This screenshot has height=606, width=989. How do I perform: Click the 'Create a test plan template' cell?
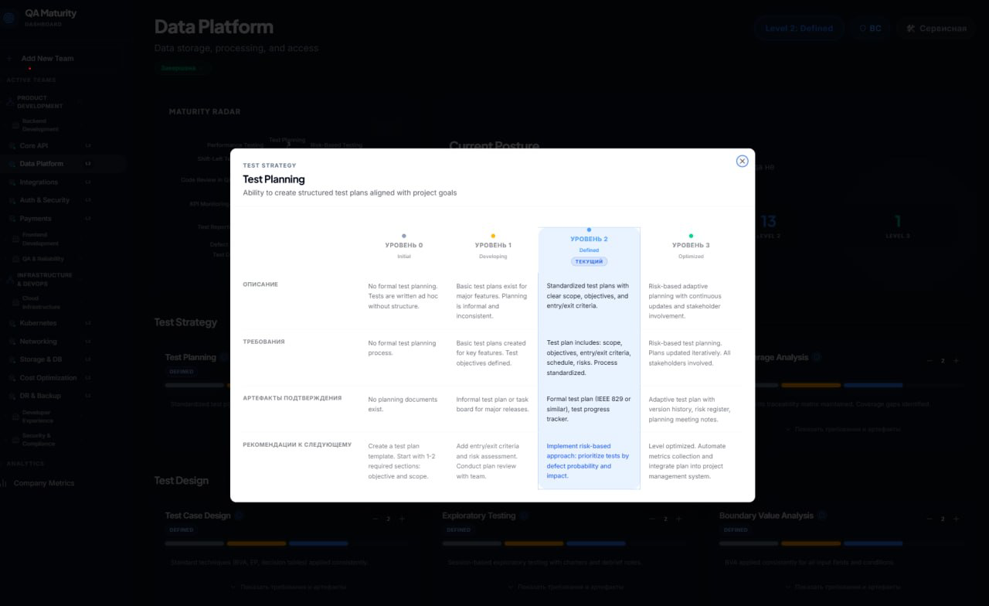tap(404, 461)
